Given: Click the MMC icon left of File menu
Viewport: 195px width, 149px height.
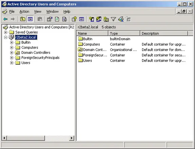Looking at the screenshot, I should click(x=5, y=12).
